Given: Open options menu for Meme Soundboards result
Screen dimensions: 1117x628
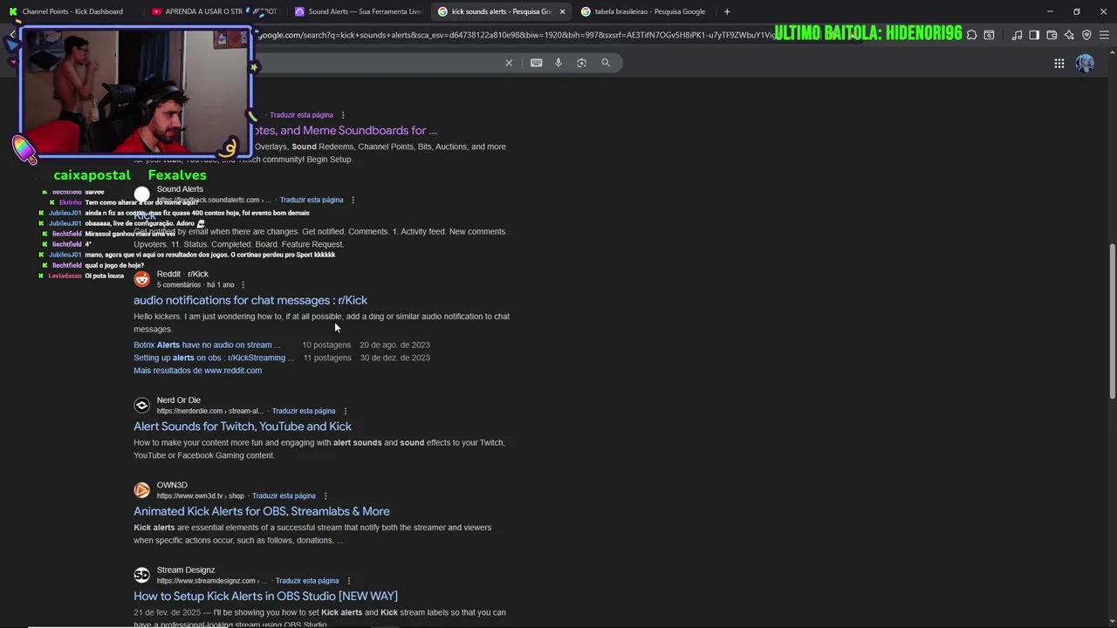Looking at the screenshot, I should click(343, 115).
